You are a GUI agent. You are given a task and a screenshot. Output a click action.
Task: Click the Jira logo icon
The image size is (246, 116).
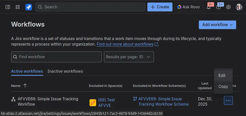click(29, 7)
